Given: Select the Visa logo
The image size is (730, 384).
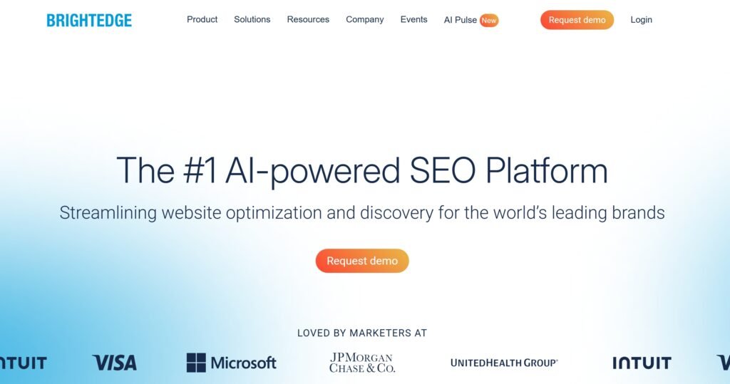Looking at the screenshot, I should tap(114, 363).
